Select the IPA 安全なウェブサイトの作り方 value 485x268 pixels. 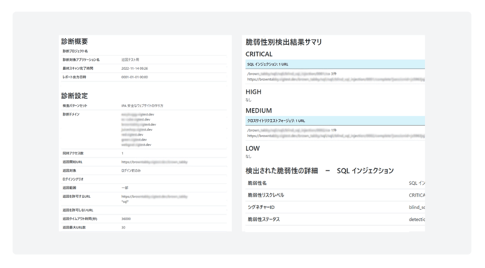tap(142, 106)
